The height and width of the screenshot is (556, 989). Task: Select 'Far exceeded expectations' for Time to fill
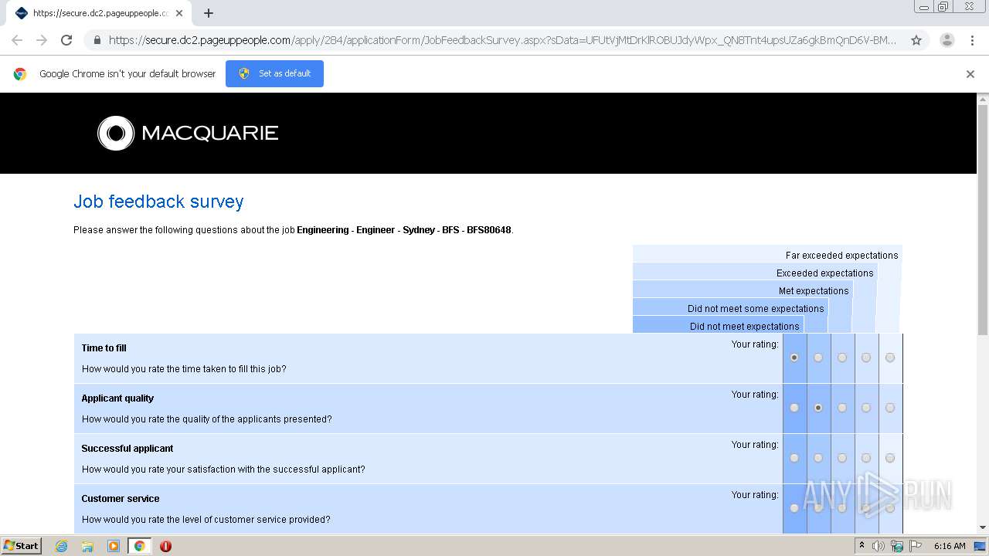pos(890,358)
